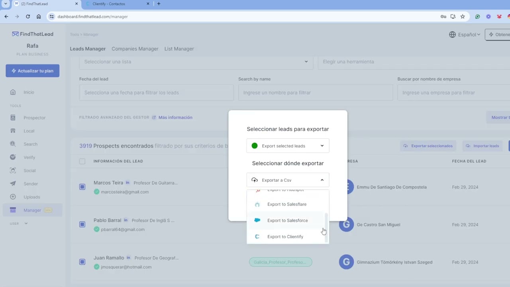Uncheck the Pablo Barral lead checkbox

point(82,224)
